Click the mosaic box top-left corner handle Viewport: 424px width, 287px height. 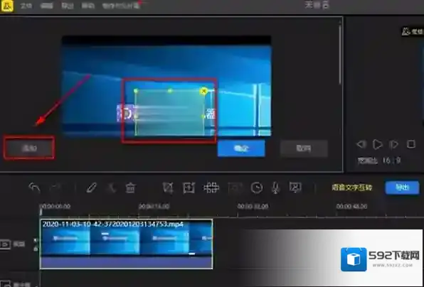(136, 91)
